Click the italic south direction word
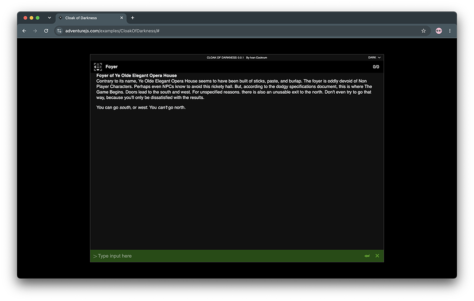The height and width of the screenshot is (301, 474). point(125,108)
